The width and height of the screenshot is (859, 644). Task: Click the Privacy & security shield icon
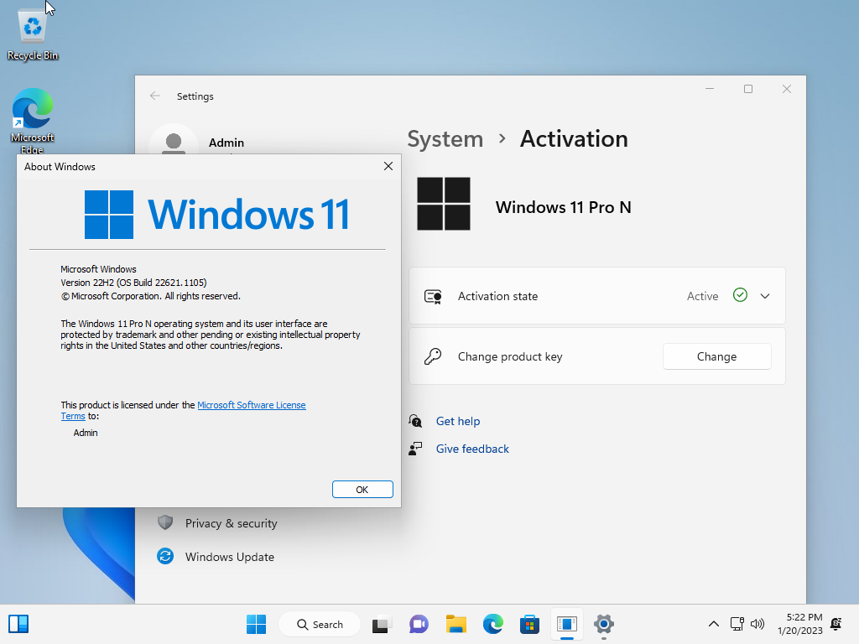[165, 522]
